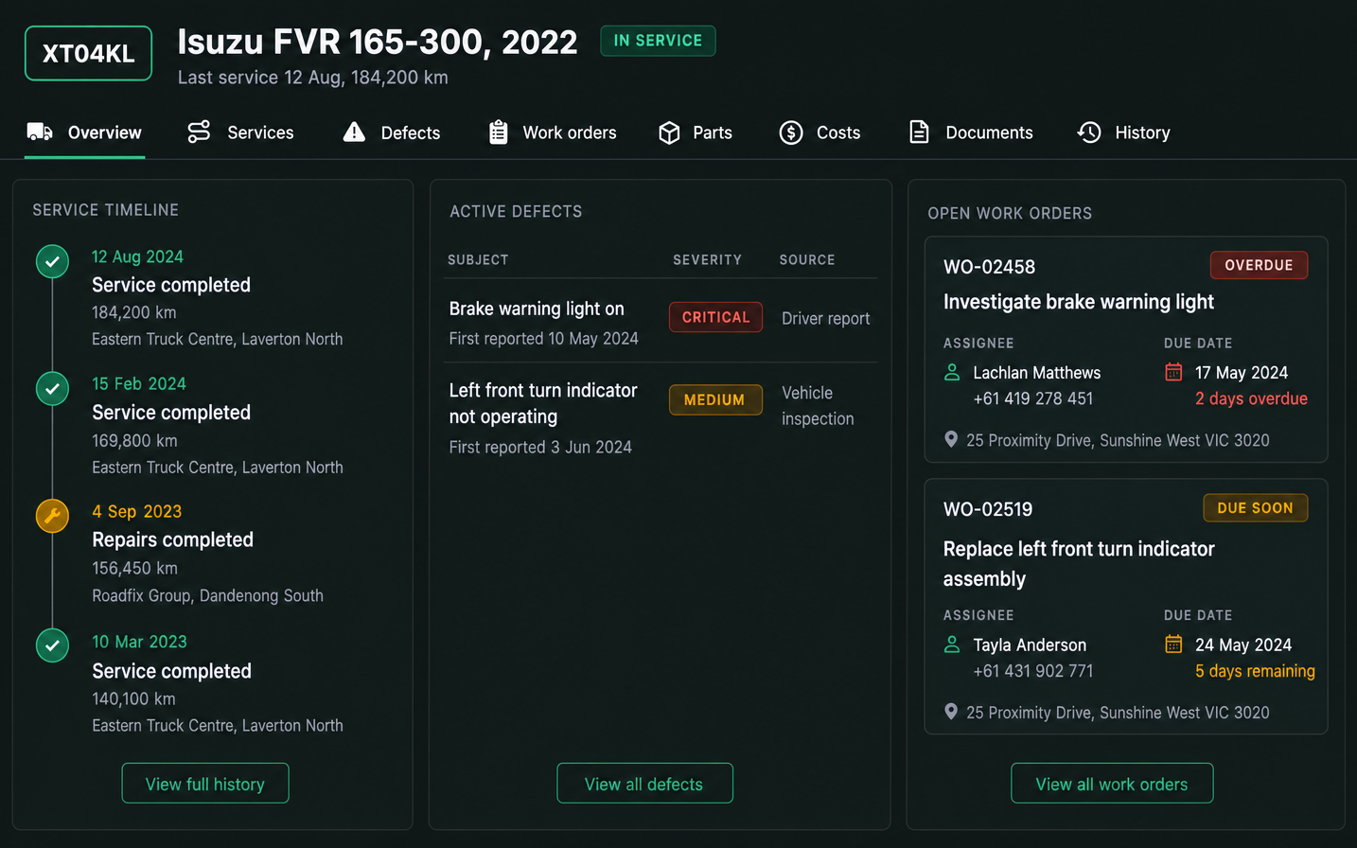Click the XT04KL registration plate badge
1357x848 pixels.
pyautogui.click(x=89, y=53)
